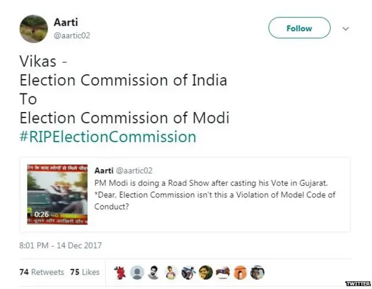Open the gray default silhouette avatar

(x=138, y=272)
